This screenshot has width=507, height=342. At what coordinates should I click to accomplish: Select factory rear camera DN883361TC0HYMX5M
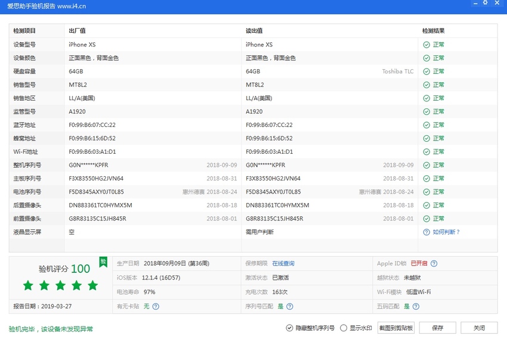[100, 206]
